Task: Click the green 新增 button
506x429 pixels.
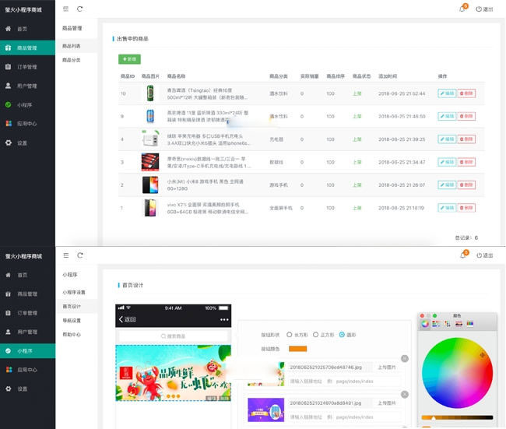Action: point(129,59)
